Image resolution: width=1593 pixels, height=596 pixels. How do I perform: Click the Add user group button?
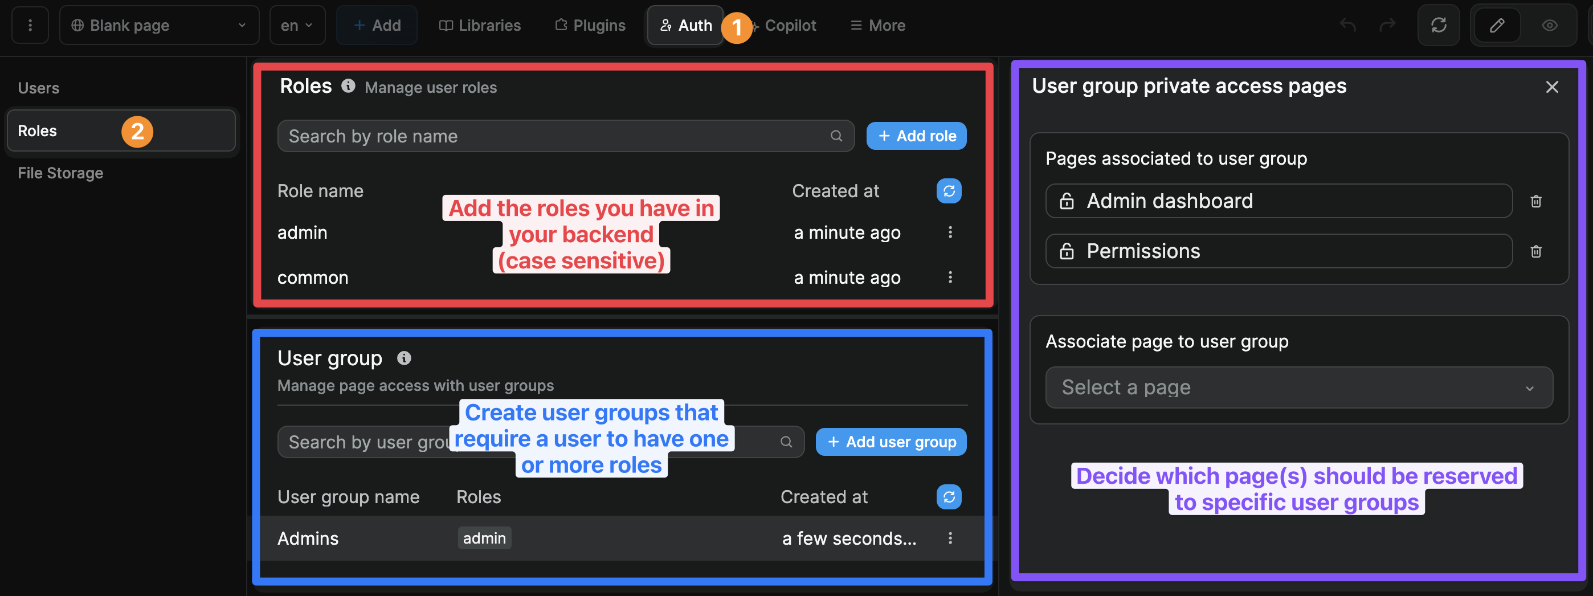pyautogui.click(x=891, y=442)
